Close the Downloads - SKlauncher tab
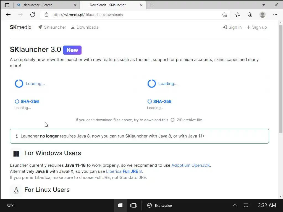This screenshot has height=212, width=283. point(141,5)
